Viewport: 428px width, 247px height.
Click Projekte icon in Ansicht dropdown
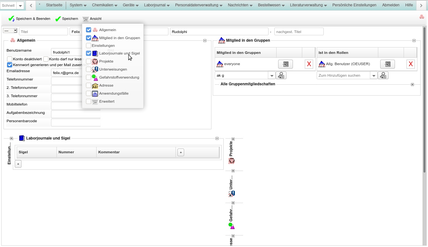[95, 61]
